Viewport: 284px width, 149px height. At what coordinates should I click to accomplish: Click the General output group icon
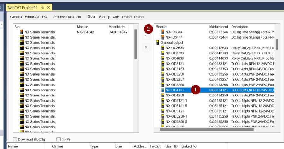point(157,43)
